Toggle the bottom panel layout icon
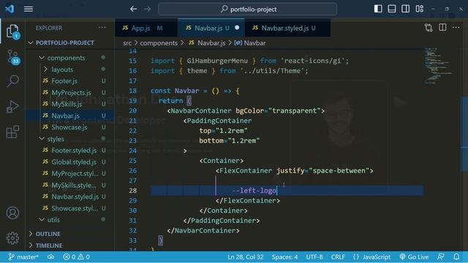Viewport: 468px width, 263px height. tap(392, 9)
